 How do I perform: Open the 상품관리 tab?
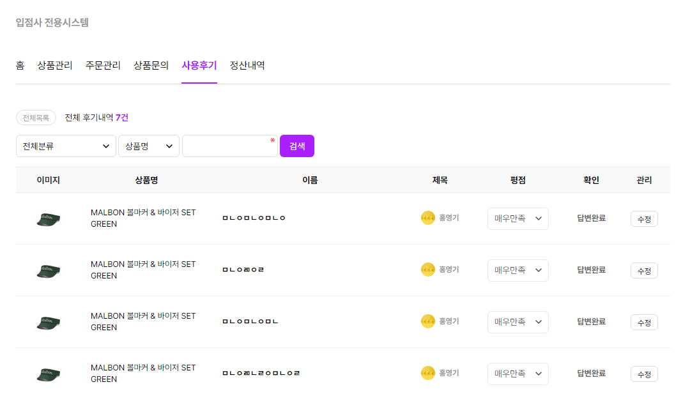pyautogui.click(x=55, y=65)
